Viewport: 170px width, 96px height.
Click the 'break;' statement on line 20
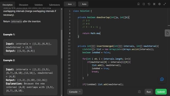click(95, 72)
